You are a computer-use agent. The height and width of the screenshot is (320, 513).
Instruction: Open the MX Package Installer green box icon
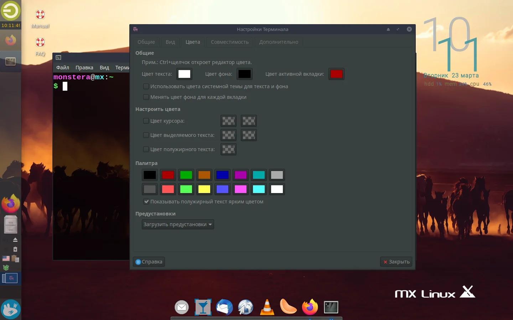6,268
